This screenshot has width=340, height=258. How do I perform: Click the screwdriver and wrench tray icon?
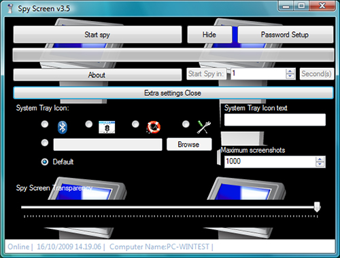click(204, 127)
